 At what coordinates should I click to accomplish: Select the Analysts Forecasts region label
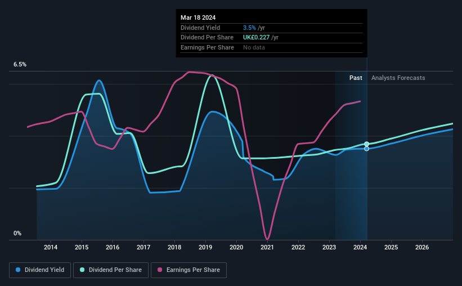(x=398, y=78)
